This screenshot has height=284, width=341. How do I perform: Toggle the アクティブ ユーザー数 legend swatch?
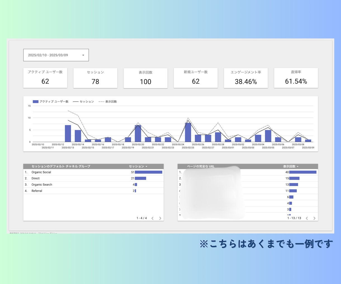click(35, 102)
